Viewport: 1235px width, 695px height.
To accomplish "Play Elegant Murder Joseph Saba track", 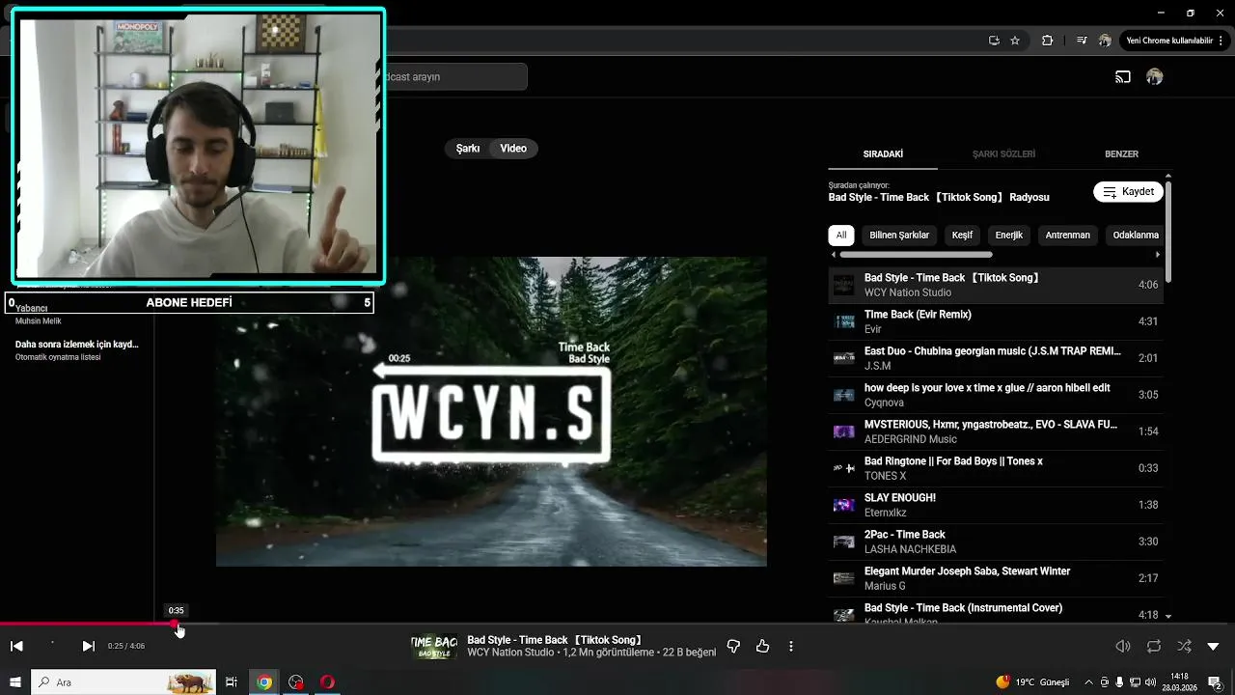I will [996, 578].
